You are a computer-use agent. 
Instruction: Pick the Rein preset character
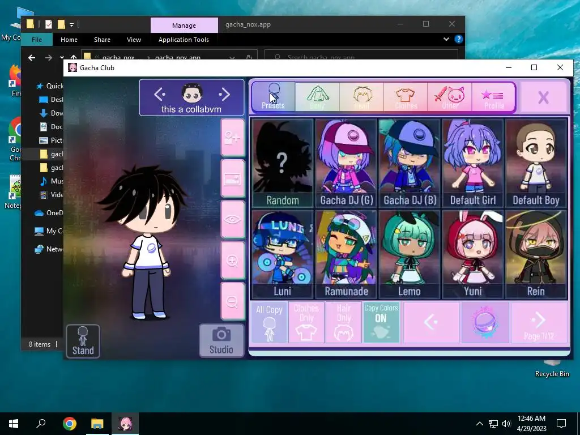[536, 254]
